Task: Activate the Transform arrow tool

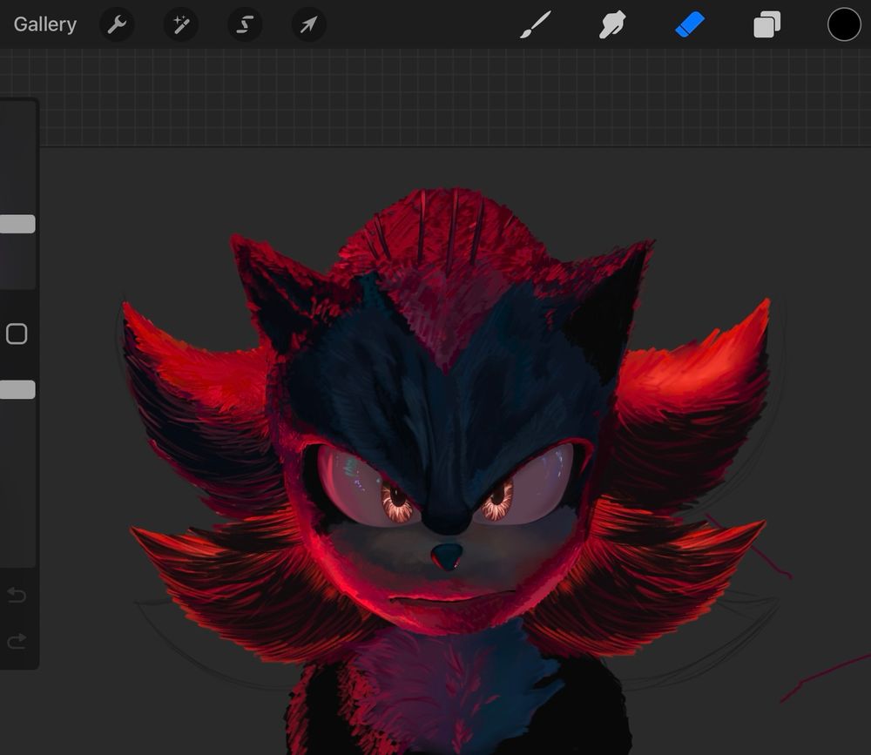Action: pyautogui.click(x=309, y=24)
